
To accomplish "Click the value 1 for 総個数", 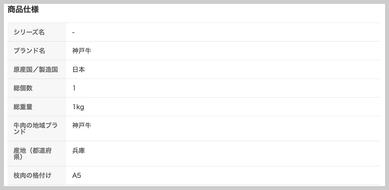I will pyautogui.click(x=74, y=88).
